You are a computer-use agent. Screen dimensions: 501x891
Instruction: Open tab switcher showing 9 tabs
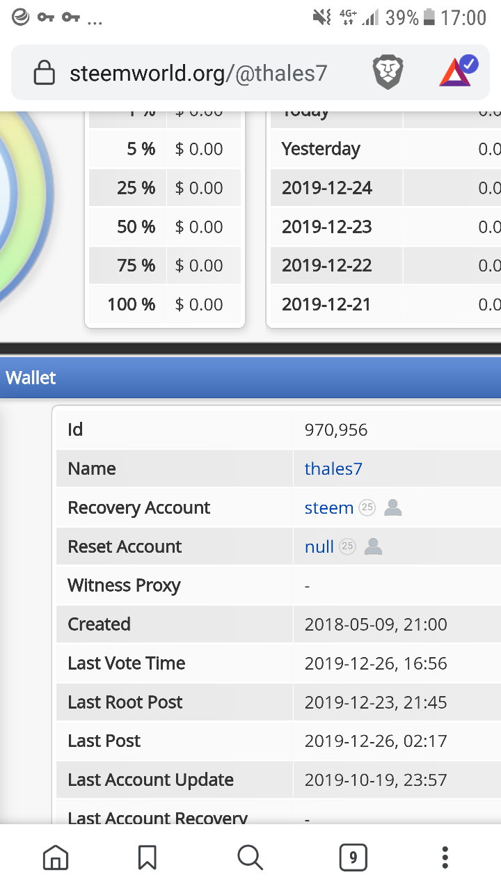click(x=353, y=858)
